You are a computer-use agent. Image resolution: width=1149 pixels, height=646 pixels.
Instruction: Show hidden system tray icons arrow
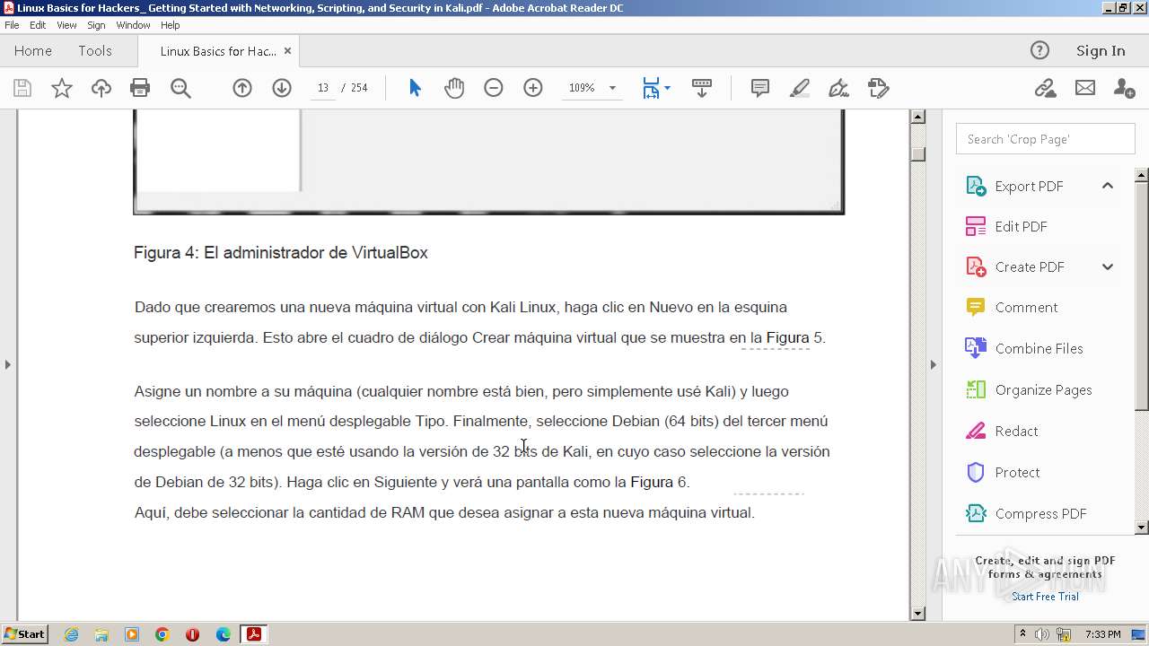(1022, 633)
